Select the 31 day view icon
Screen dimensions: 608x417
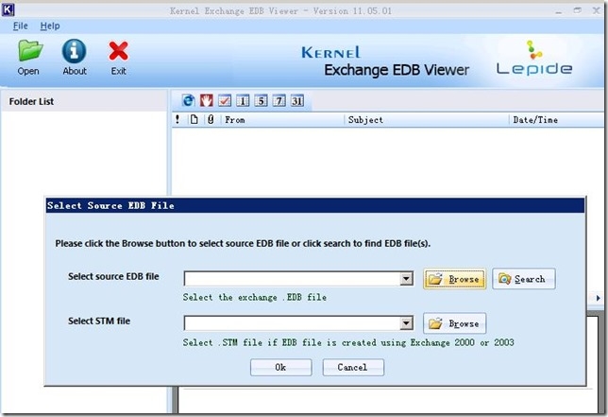click(x=297, y=101)
